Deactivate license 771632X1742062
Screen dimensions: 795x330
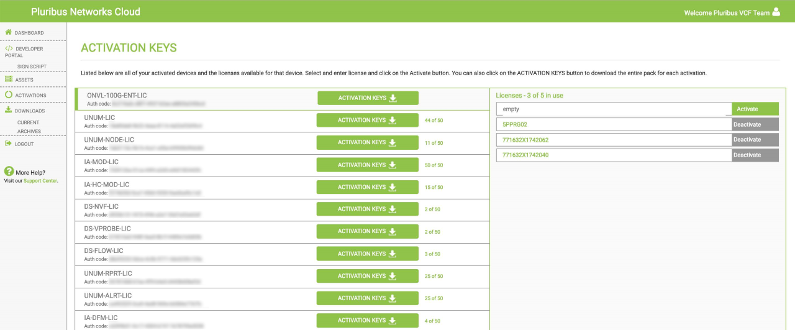coord(755,140)
